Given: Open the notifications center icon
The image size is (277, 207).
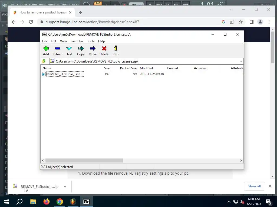Looking at the screenshot, I should pos(269,202).
